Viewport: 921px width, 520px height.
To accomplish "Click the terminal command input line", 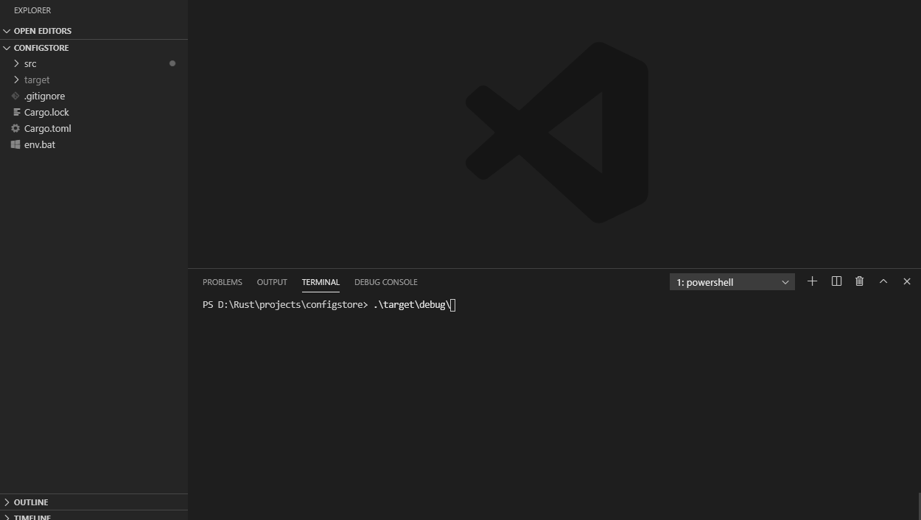I will [329, 305].
